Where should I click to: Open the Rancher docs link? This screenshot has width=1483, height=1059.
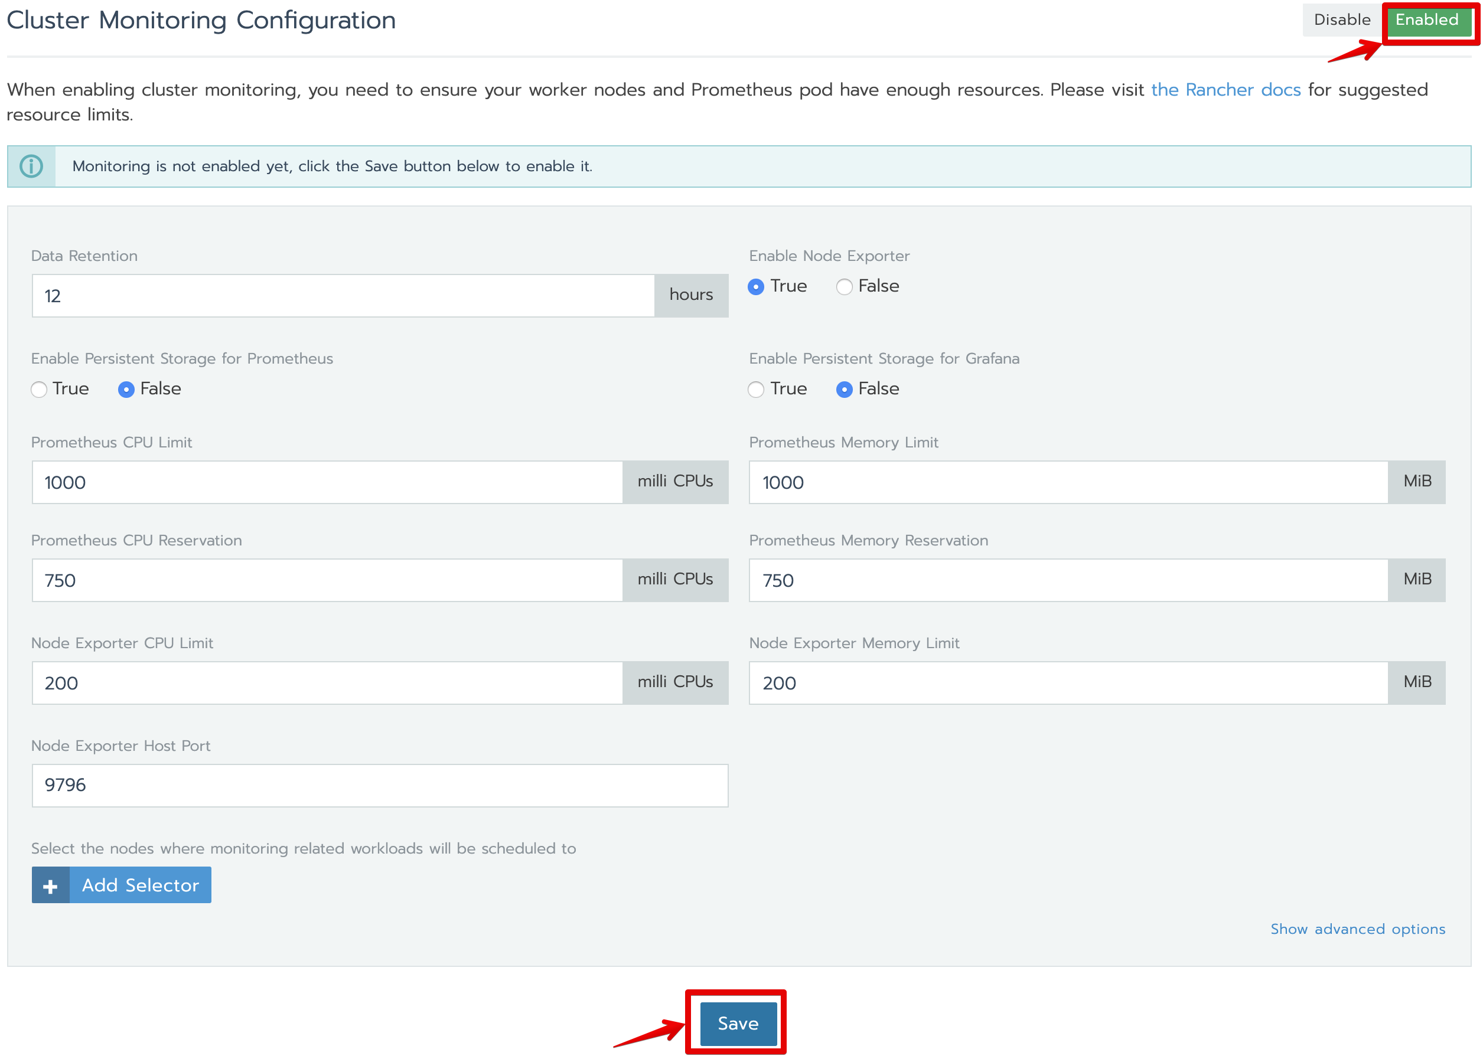[x=1225, y=90]
